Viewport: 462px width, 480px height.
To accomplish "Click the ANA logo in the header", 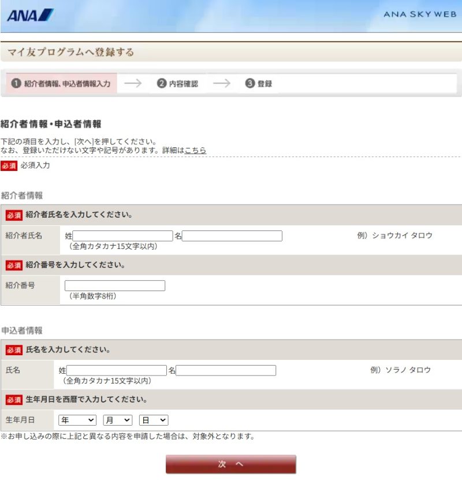I will pos(31,15).
